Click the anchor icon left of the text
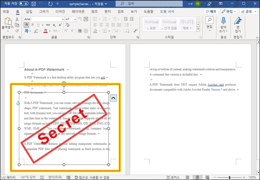This screenshot has width=260, height=180. pyautogui.click(x=18, y=103)
